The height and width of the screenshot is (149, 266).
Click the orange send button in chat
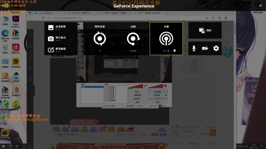(213, 133)
